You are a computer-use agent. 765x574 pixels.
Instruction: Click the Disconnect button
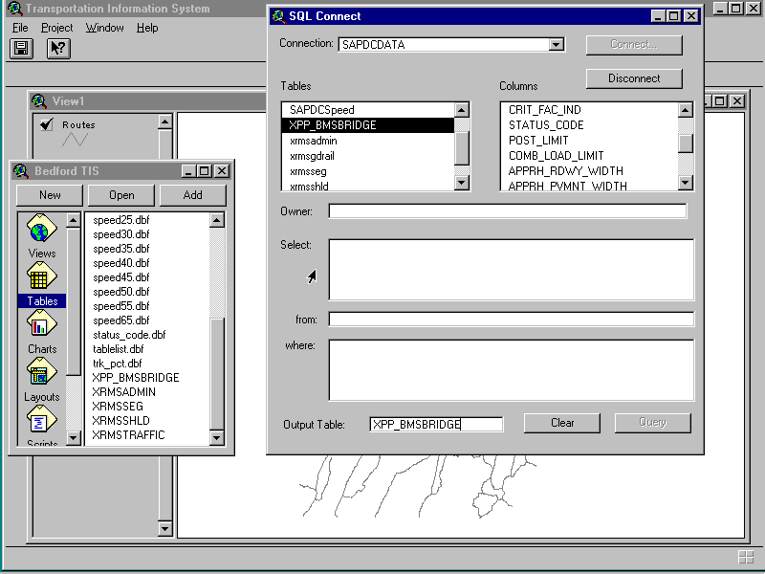(634, 78)
